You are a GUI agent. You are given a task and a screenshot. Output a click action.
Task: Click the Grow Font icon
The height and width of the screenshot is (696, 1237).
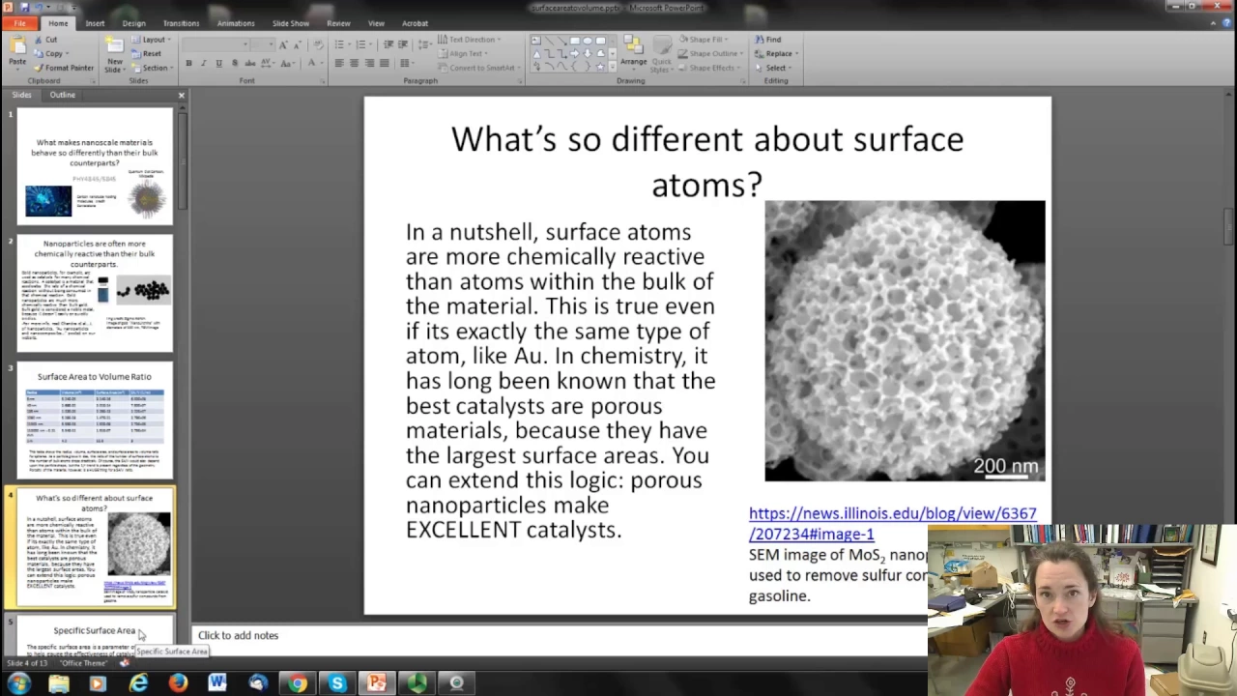[x=282, y=44]
